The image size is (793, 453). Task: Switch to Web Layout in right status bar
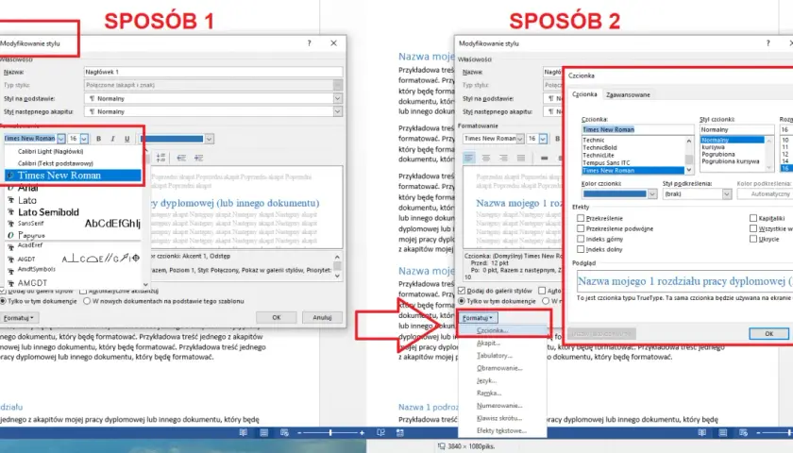coord(743,433)
